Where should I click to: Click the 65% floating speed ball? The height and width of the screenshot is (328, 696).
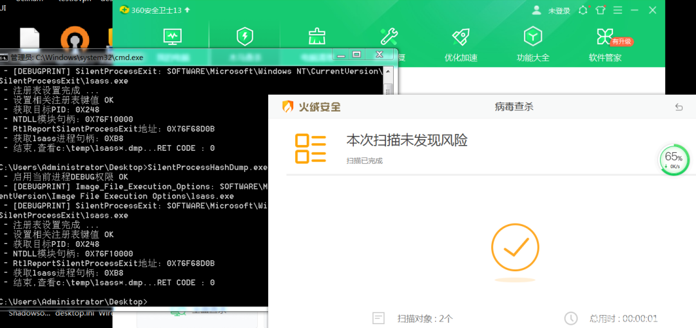[x=674, y=159]
